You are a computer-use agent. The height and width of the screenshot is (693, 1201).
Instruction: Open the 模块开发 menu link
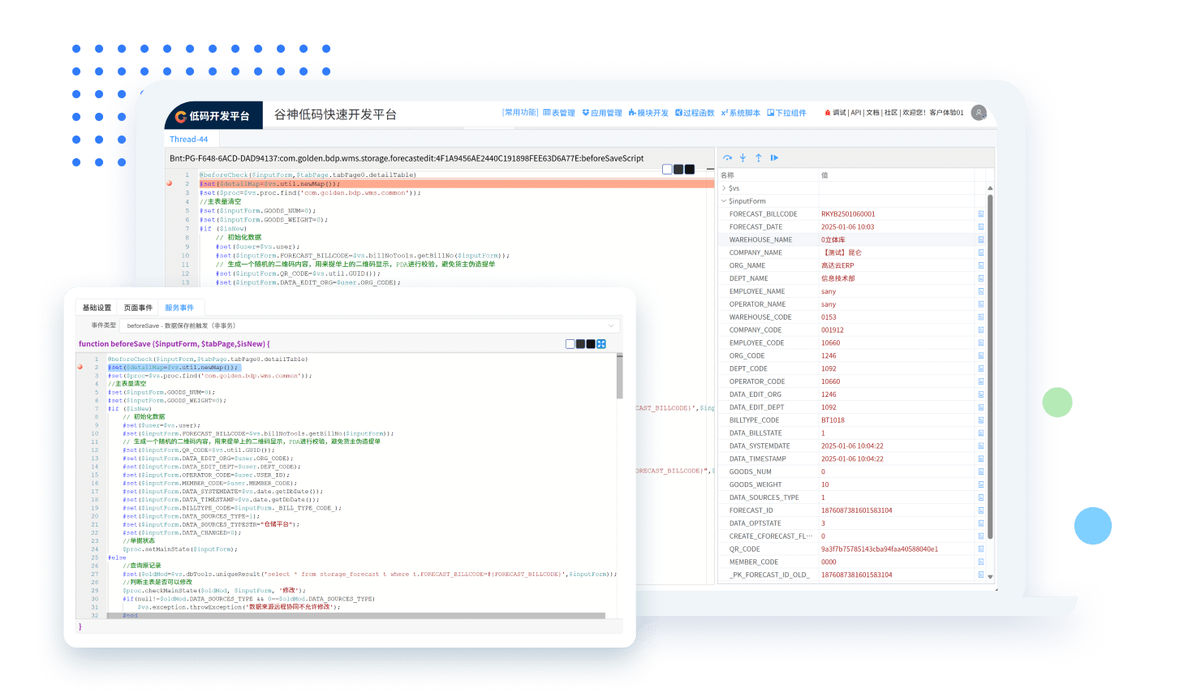(648, 113)
